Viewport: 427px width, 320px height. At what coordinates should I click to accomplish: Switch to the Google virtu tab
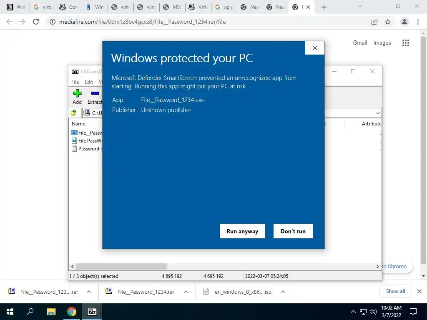tap(43, 7)
